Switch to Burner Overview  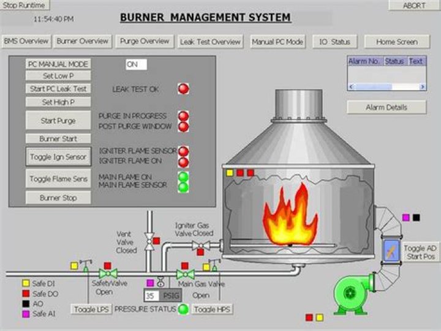click(83, 42)
